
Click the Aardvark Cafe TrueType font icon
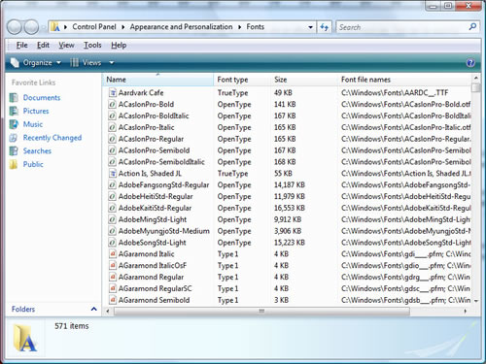pyautogui.click(x=112, y=93)
